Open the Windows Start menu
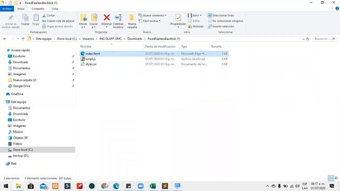The height and width of the screenshot is (191, 340). [x=6, y=186]
